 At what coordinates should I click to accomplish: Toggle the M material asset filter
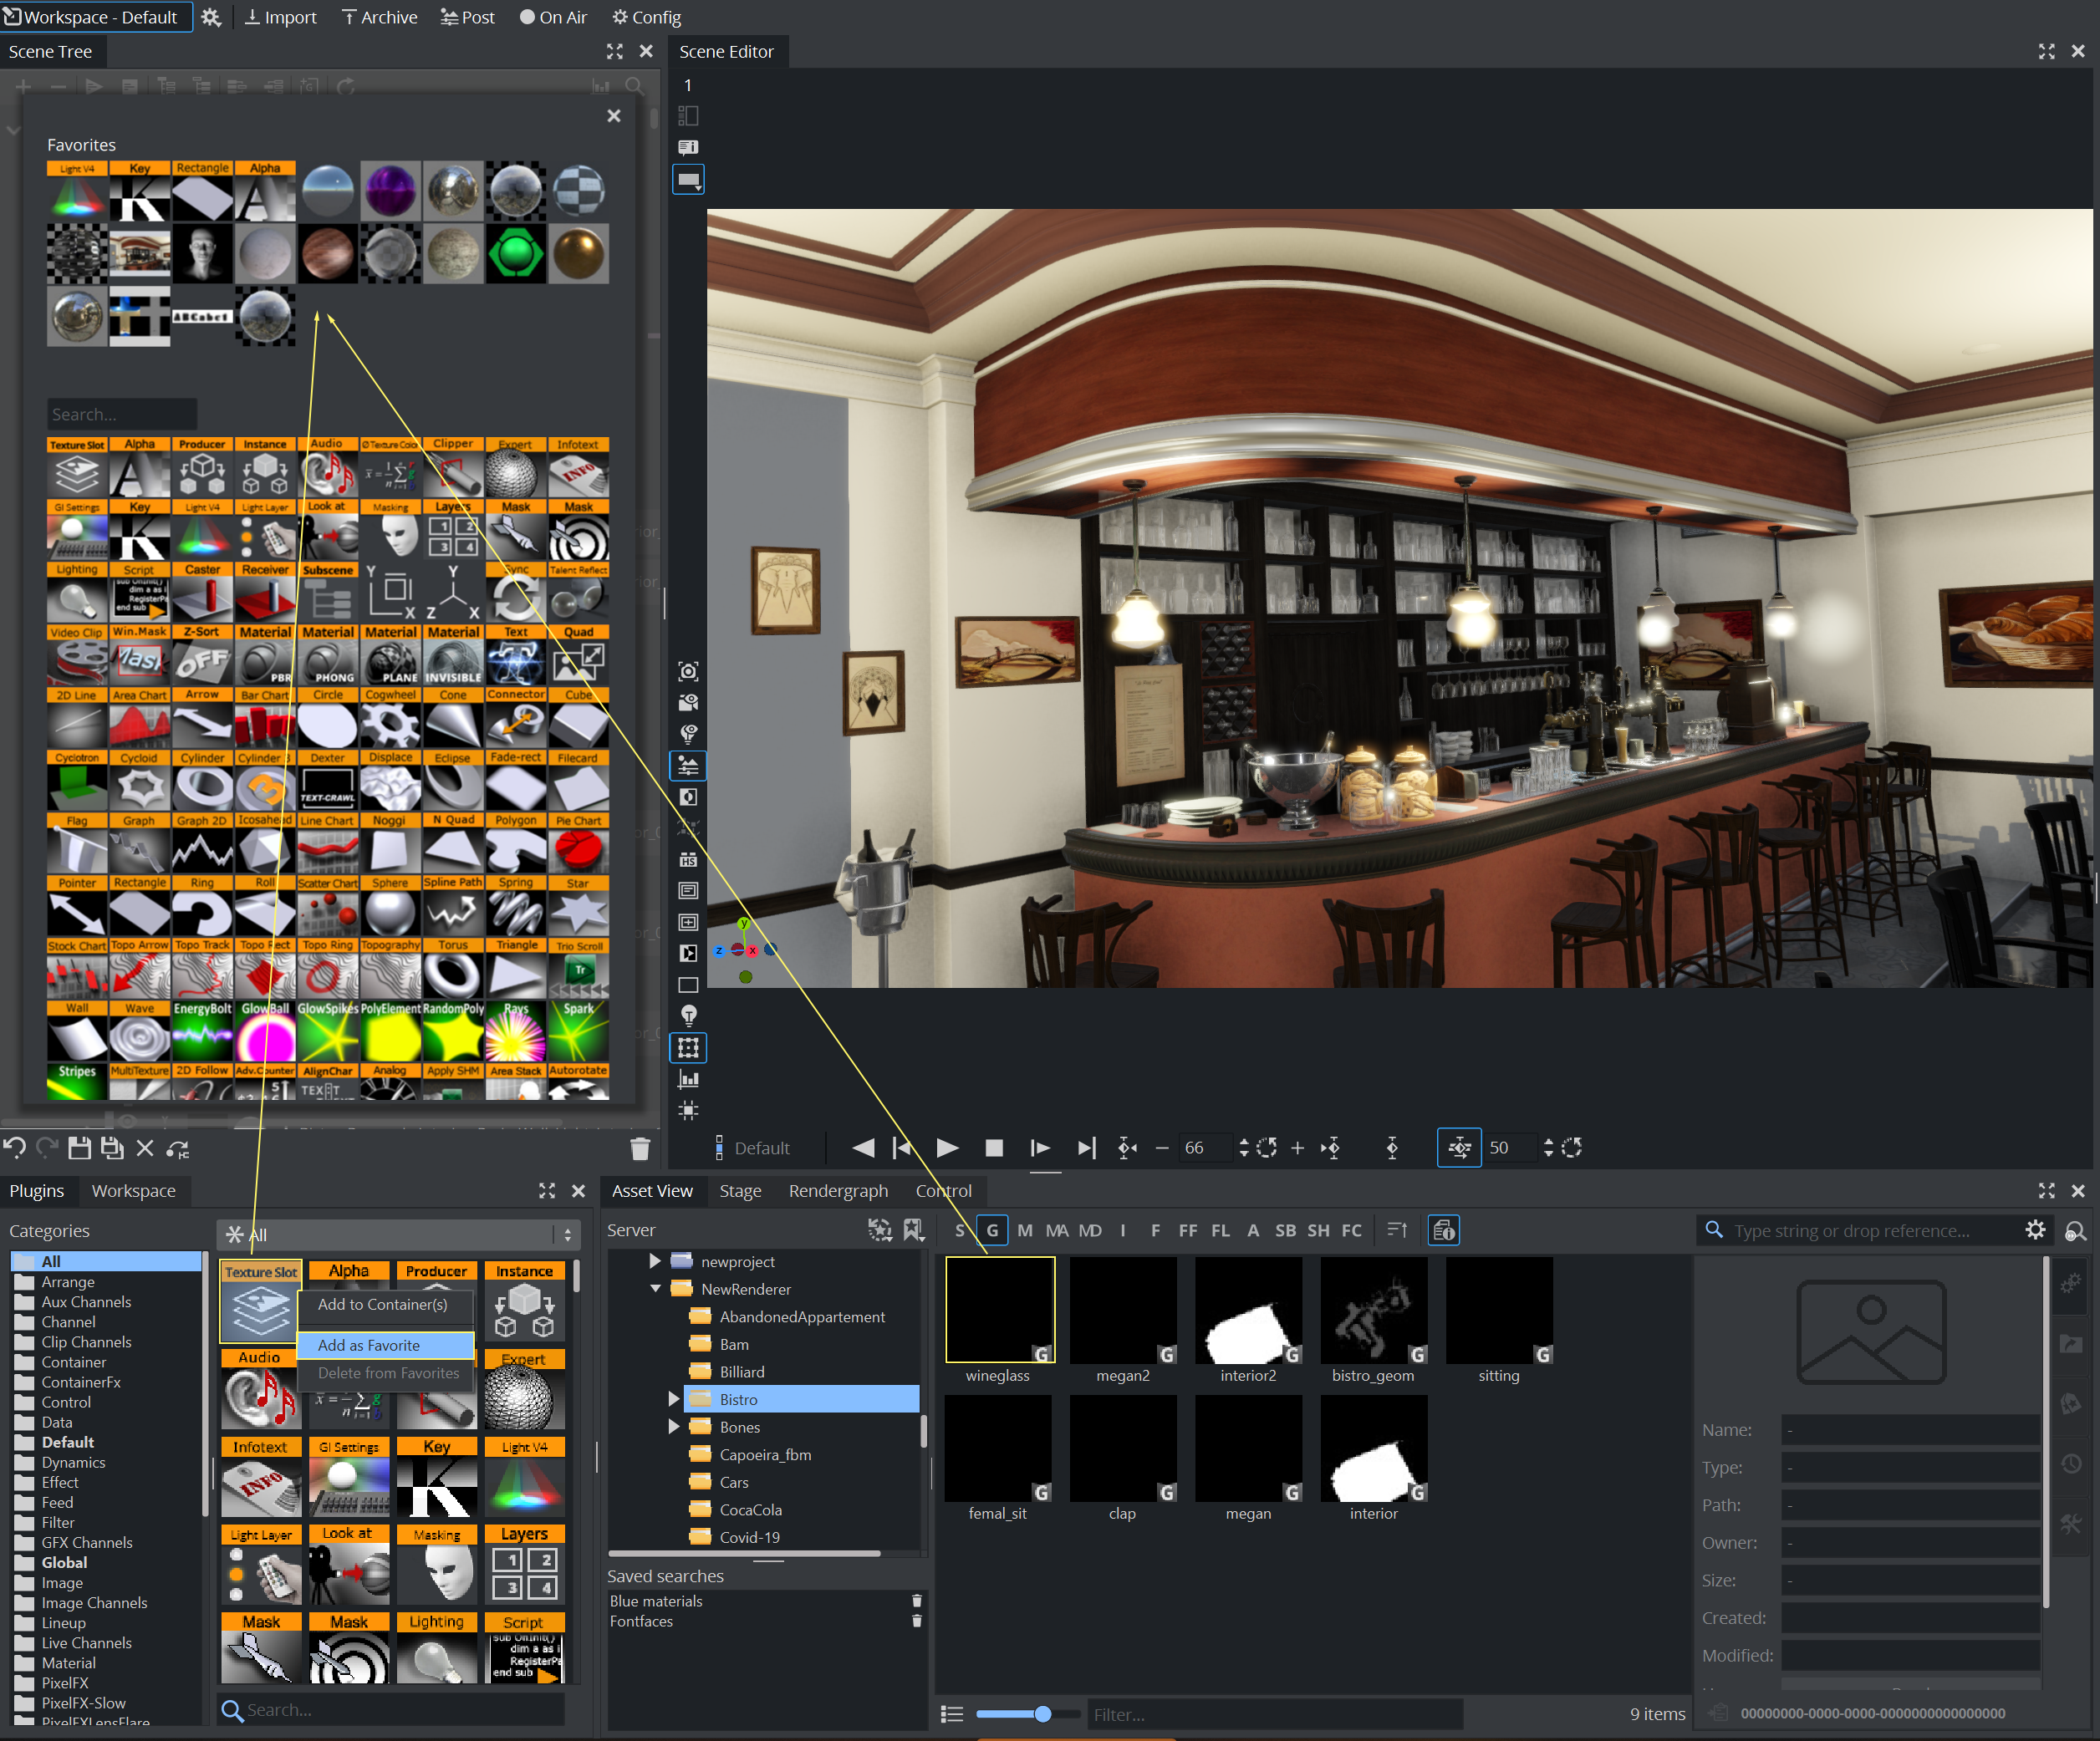1025,1231
